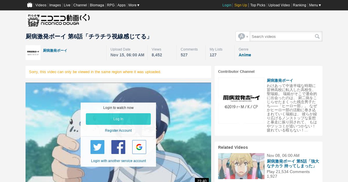Viewport: 348px width, 182px height.
Task: Click the teal Log In button
Action: click(x=118, y=119)
